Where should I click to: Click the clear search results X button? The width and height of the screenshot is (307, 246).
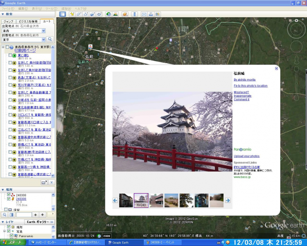coord(52,182)
